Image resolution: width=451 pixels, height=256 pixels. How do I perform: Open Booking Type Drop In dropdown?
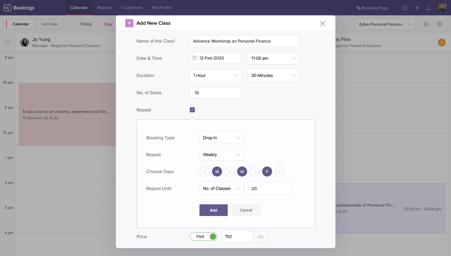click(221, 138)
